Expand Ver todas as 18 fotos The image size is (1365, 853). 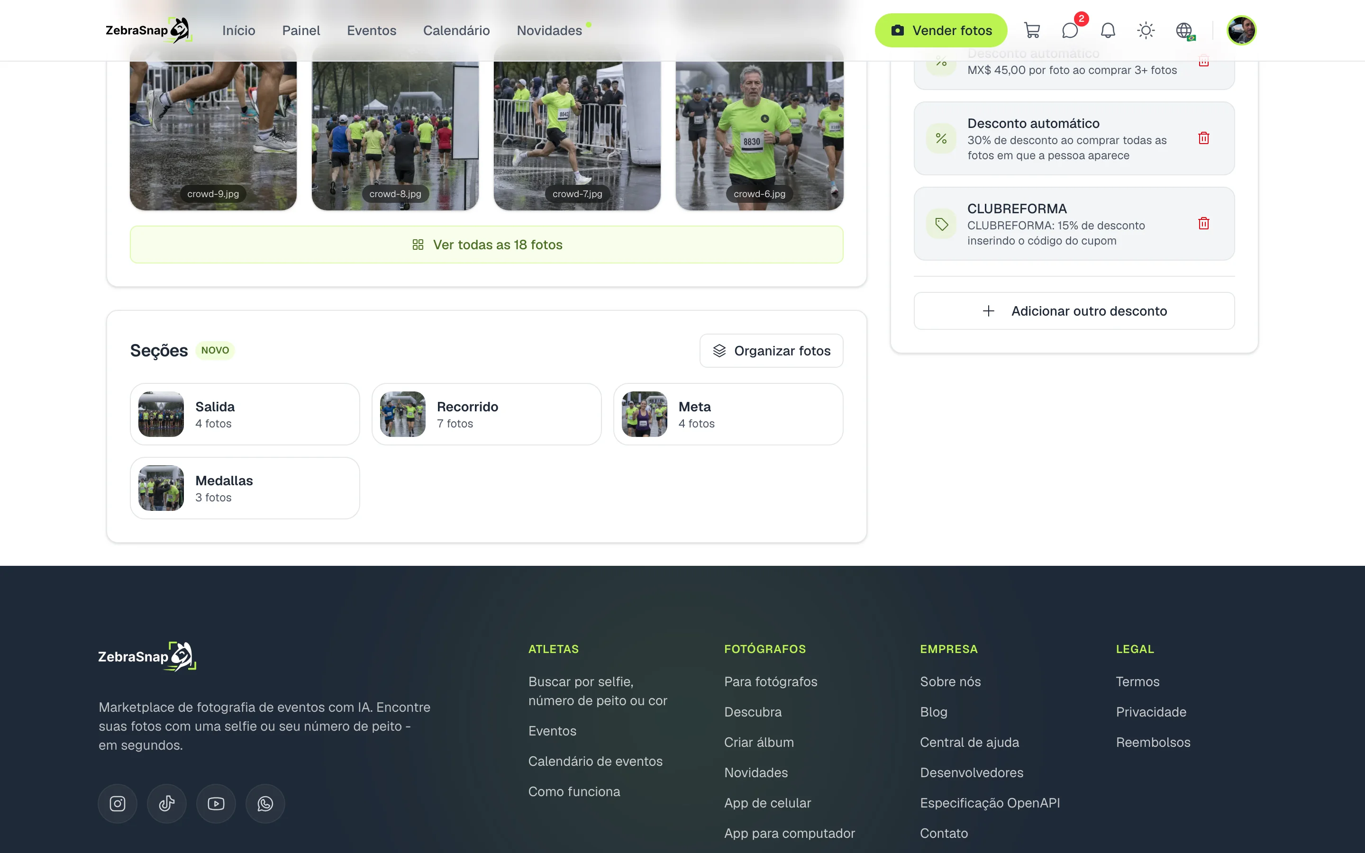[x=486, y=245]
